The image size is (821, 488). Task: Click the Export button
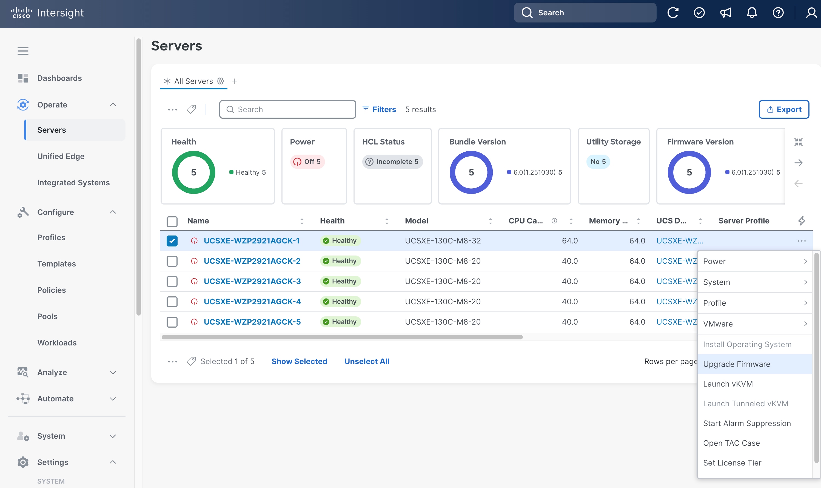(784, 109)
